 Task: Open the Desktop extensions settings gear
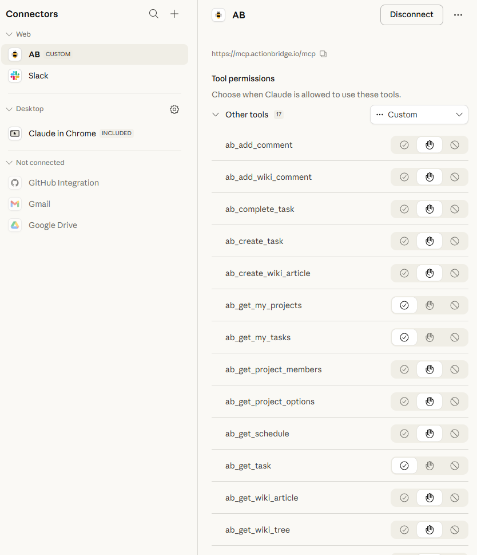click(x=174, y=109)
